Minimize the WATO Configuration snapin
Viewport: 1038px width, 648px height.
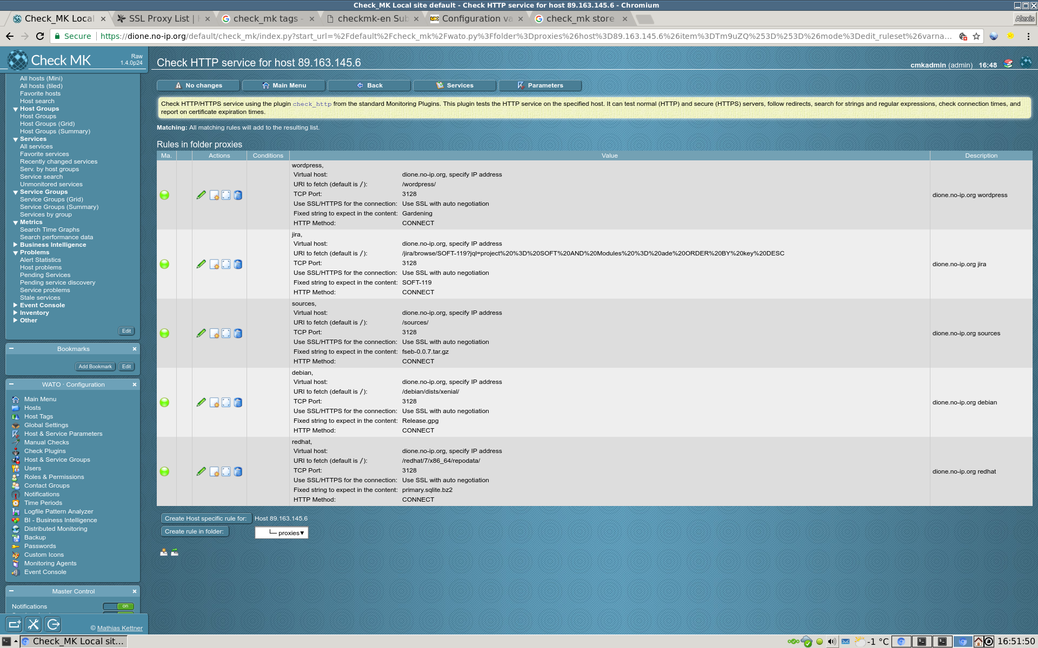[11, 384]
